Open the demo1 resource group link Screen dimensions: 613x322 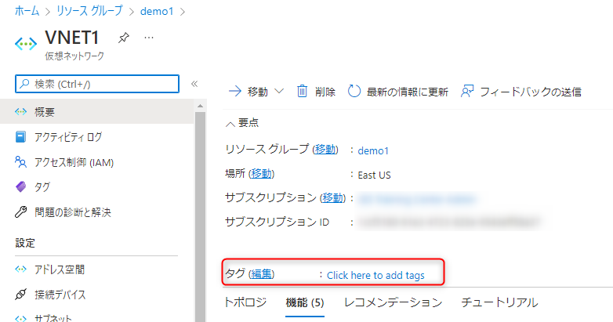click(373, 150)
